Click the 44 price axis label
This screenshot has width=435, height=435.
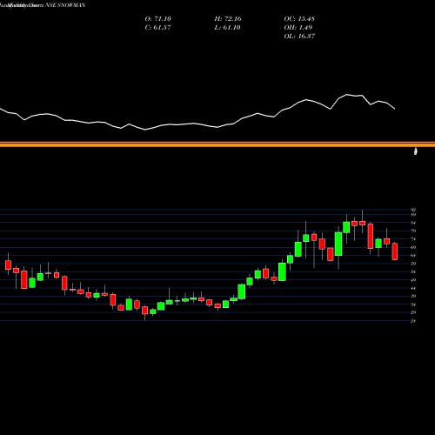click(413, 288)
